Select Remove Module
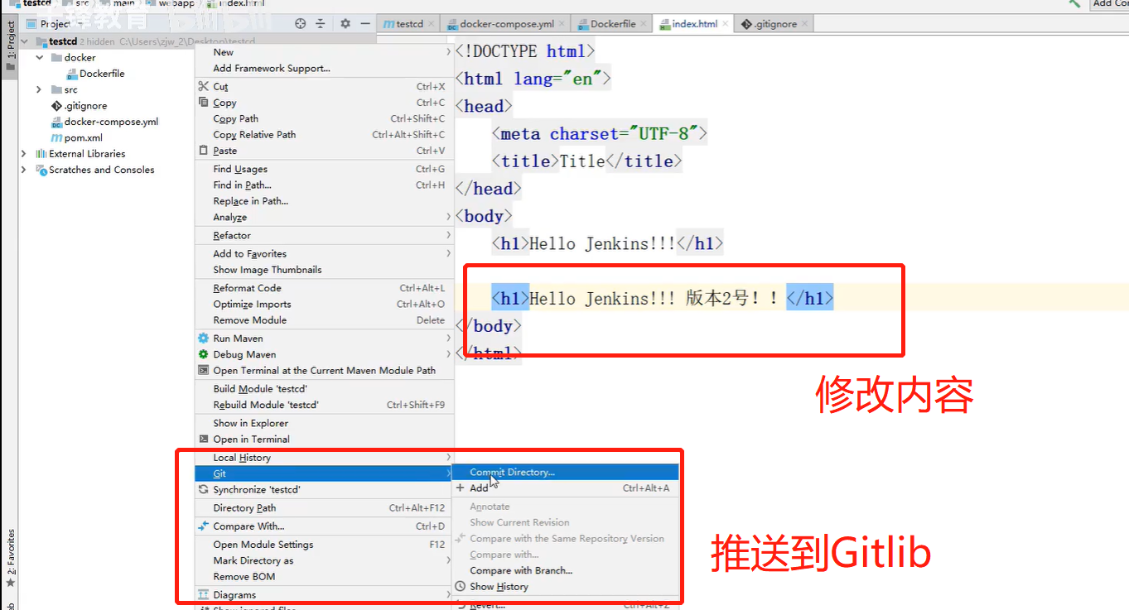The height and width of the screenshot is (610, 1129). (x=325, y=320)
